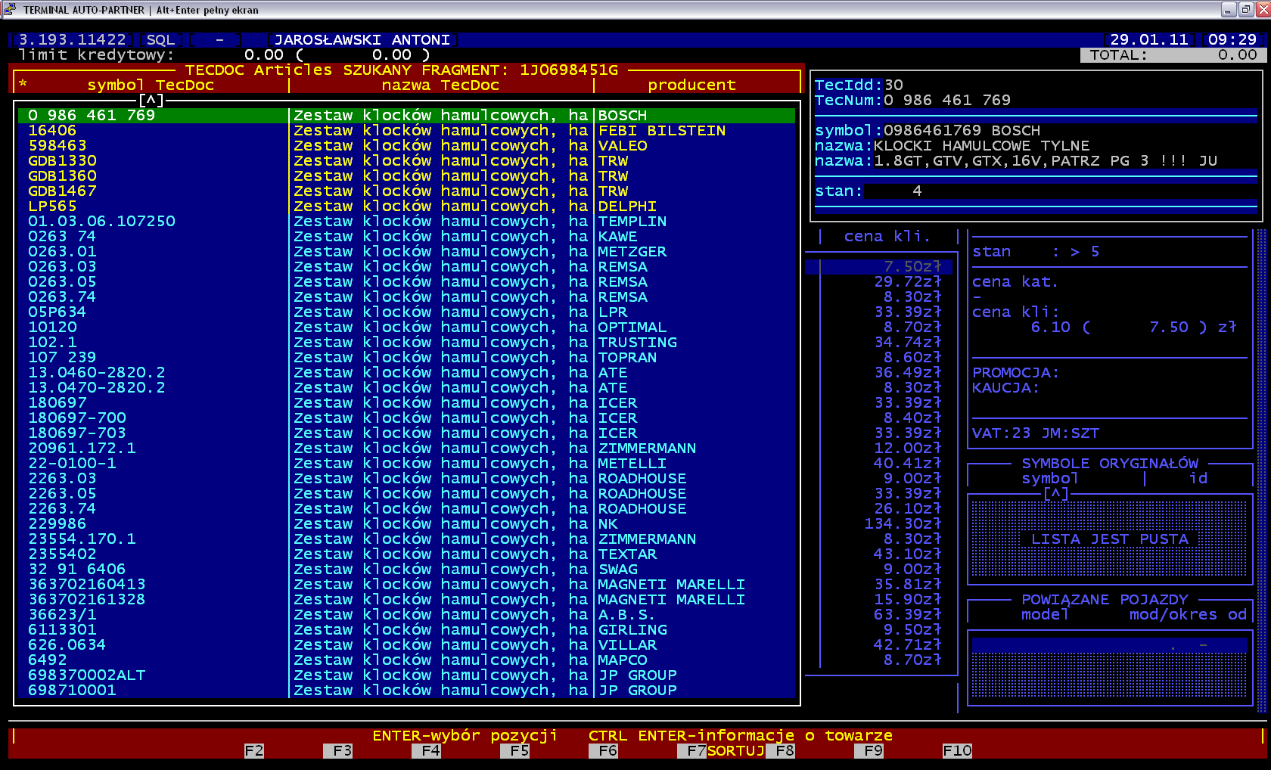Click VAT:23 JM:SZT line
This screenshot has width=1271, height=770.
tap(1035, 433)
